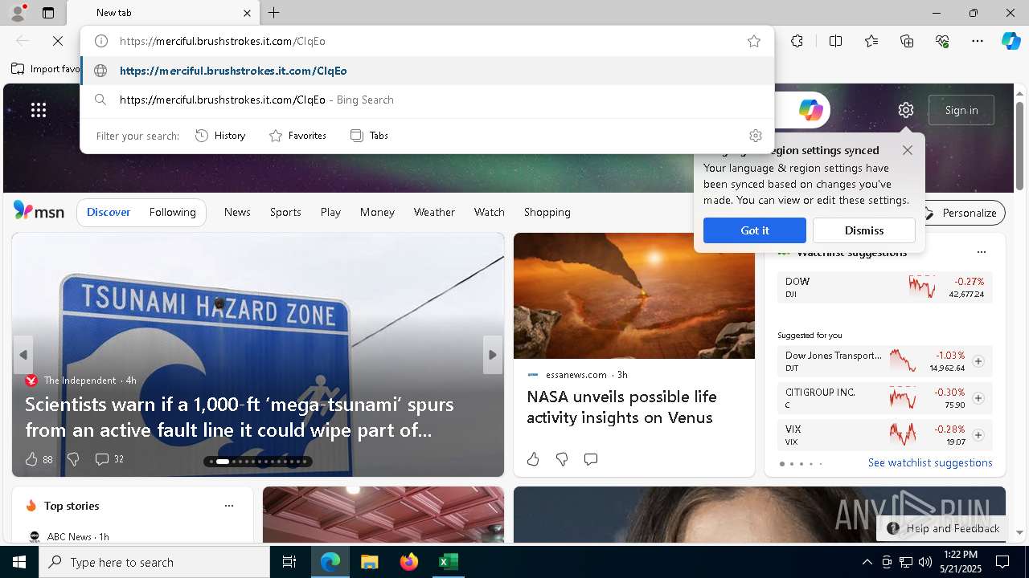Open Excel from the taskbar
Viewport: 1029px width, 578px height.
click(x=448, y=562)
